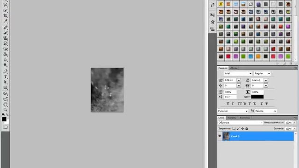The height and width of the screenshot is (168, 299).
Task: Select the Blur tool
Action: 5,60
